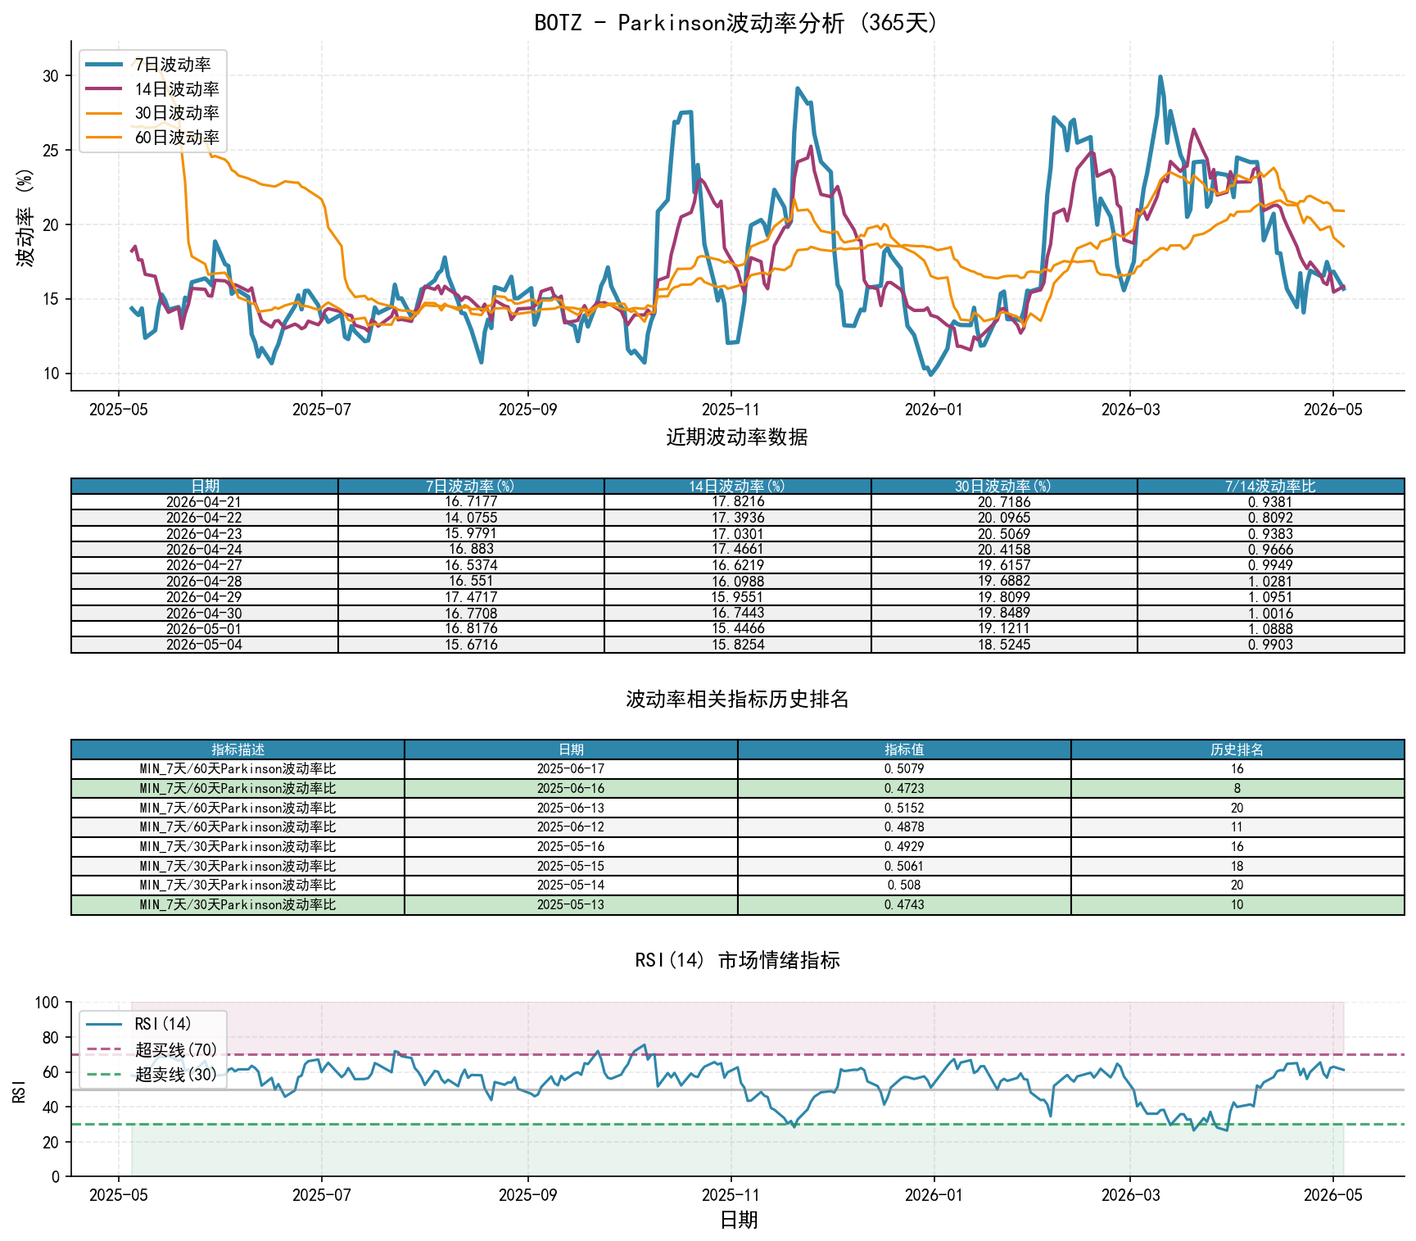Select the cell with value "20.7186"
This screenshot has height=1241, width=1416.
[1004, 502]
